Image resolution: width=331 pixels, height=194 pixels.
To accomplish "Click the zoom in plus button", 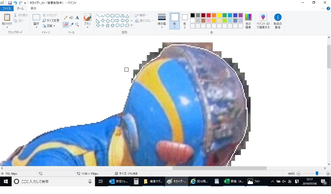I will [x=328, y=174].
